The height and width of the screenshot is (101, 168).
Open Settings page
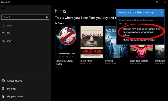pyautogui.click(x=11, y=89)
